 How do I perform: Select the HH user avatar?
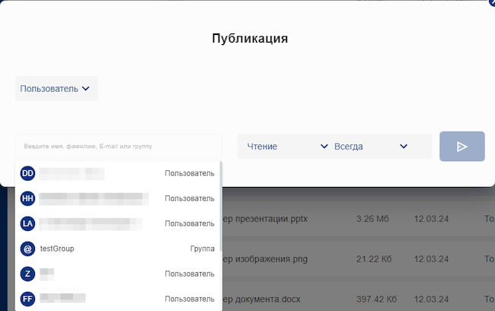[x=27, y=198]
